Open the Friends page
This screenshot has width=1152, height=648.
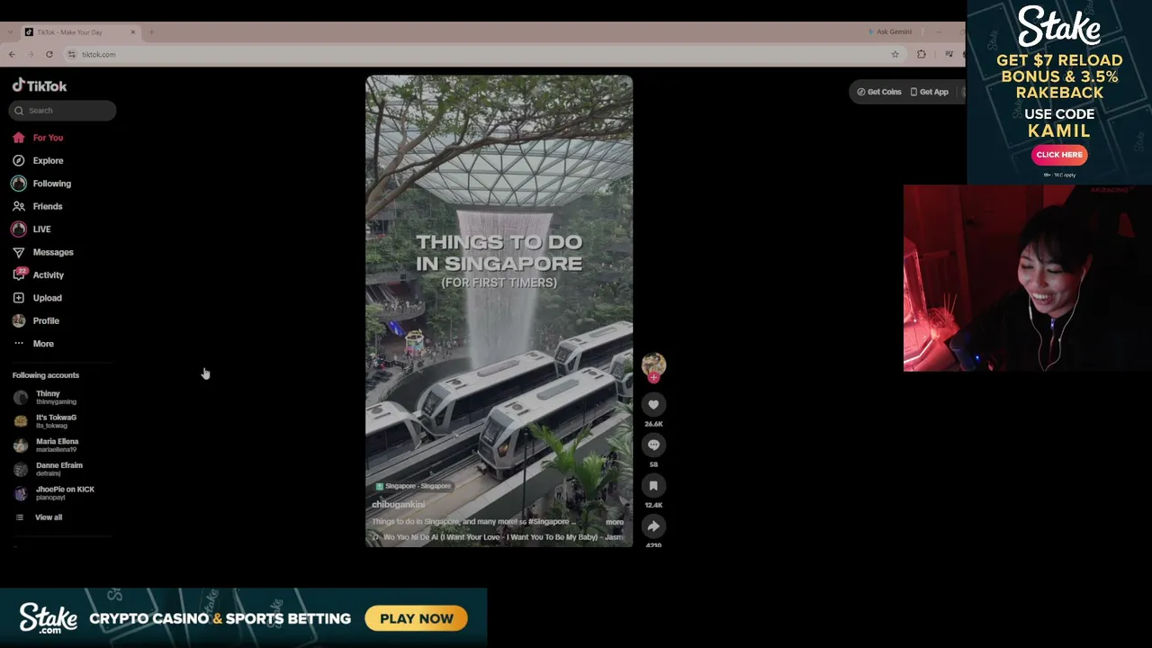click(x=48, y=206)
